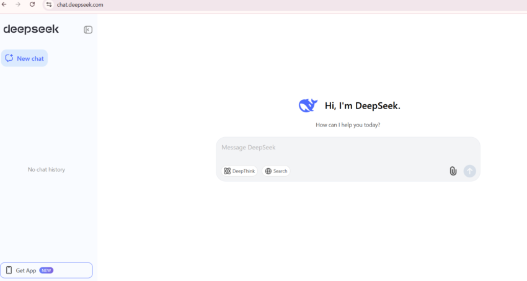Open the Get App button

coord(46,270)
